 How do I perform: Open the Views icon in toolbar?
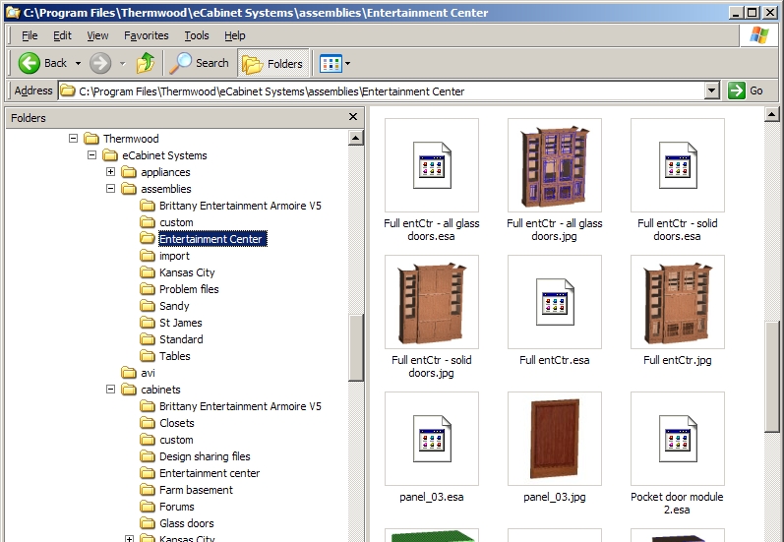pos(331,64)
